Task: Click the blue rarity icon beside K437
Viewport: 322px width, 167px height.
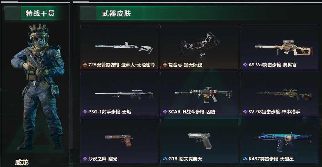Action: 245,159
